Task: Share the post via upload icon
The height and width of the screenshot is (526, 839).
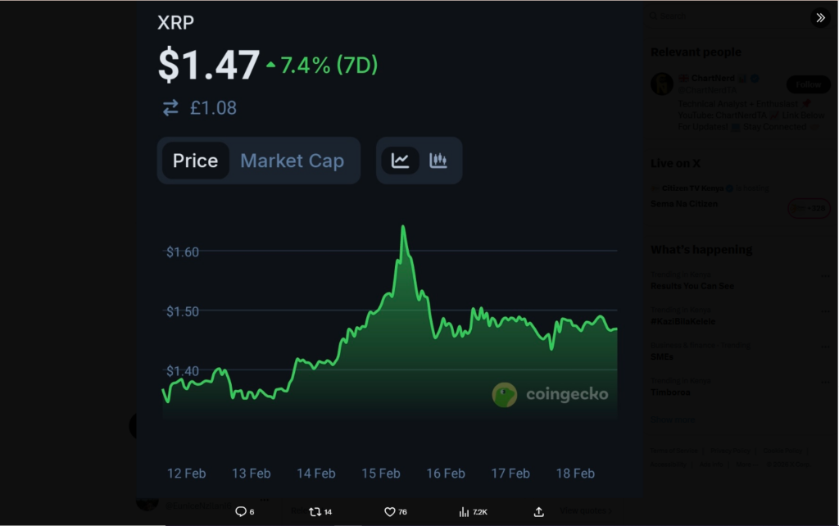Action: coord(538,511)
